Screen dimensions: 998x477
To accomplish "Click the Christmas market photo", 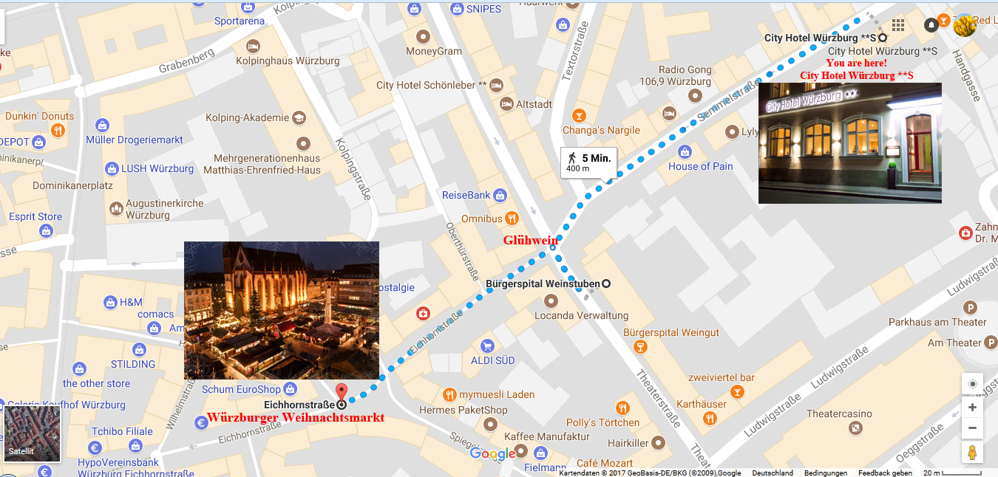I will click(x=282, y=310).
